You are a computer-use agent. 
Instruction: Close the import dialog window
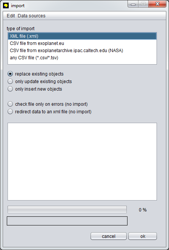pos(157,4)
